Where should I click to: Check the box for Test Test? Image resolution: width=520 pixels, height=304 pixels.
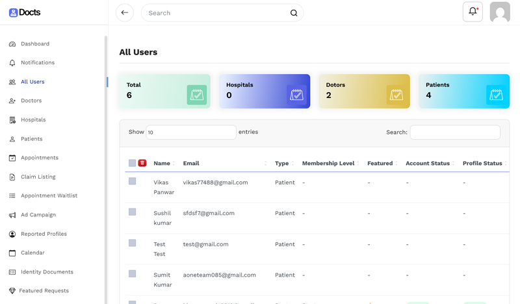point(133,243)
